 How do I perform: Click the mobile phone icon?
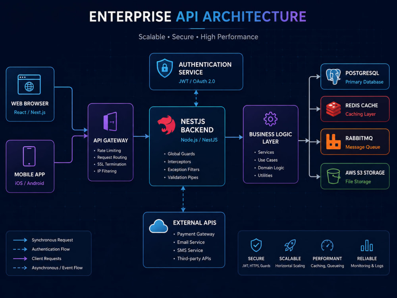click(29, 156)
